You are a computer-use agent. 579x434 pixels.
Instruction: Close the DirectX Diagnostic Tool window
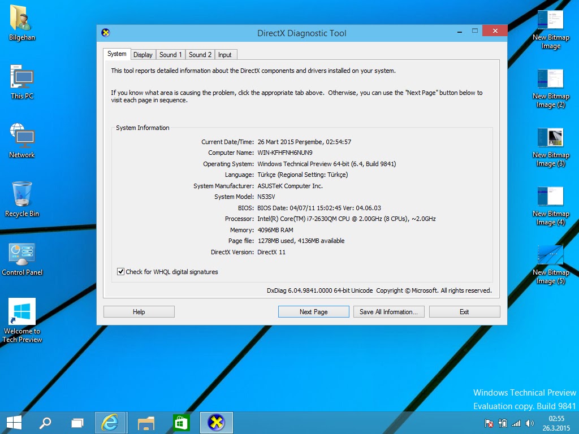(495, 31)
